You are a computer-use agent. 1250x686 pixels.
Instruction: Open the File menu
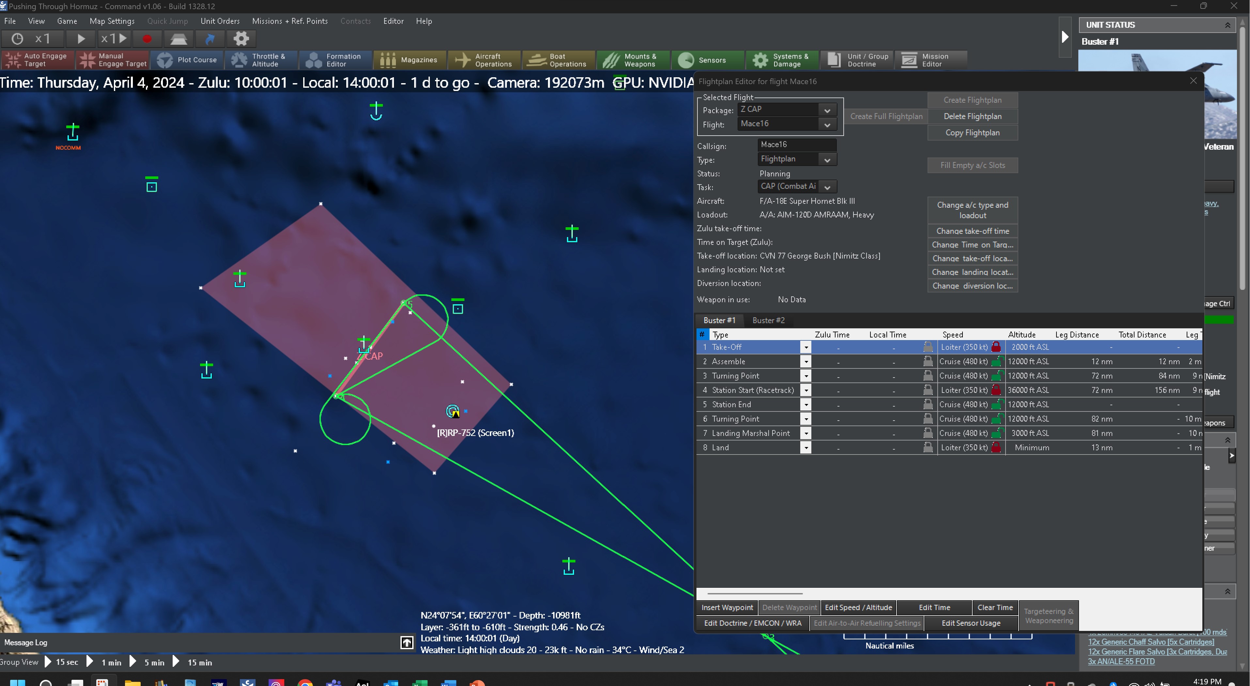pos(10,21)
